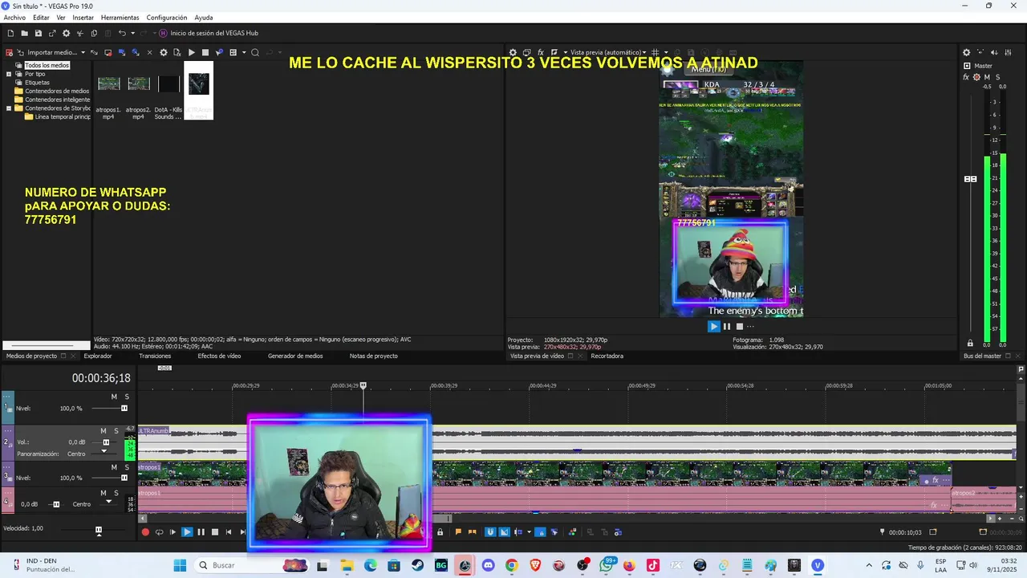Screen dimensions: 1027x578
Task: Collapse the Contenedores de Storyboard node
Action: [9, 108]
